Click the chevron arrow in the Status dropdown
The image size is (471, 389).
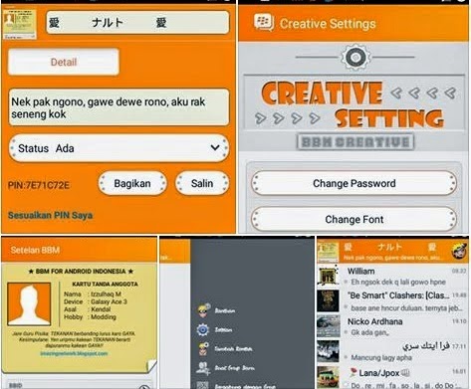215,148
